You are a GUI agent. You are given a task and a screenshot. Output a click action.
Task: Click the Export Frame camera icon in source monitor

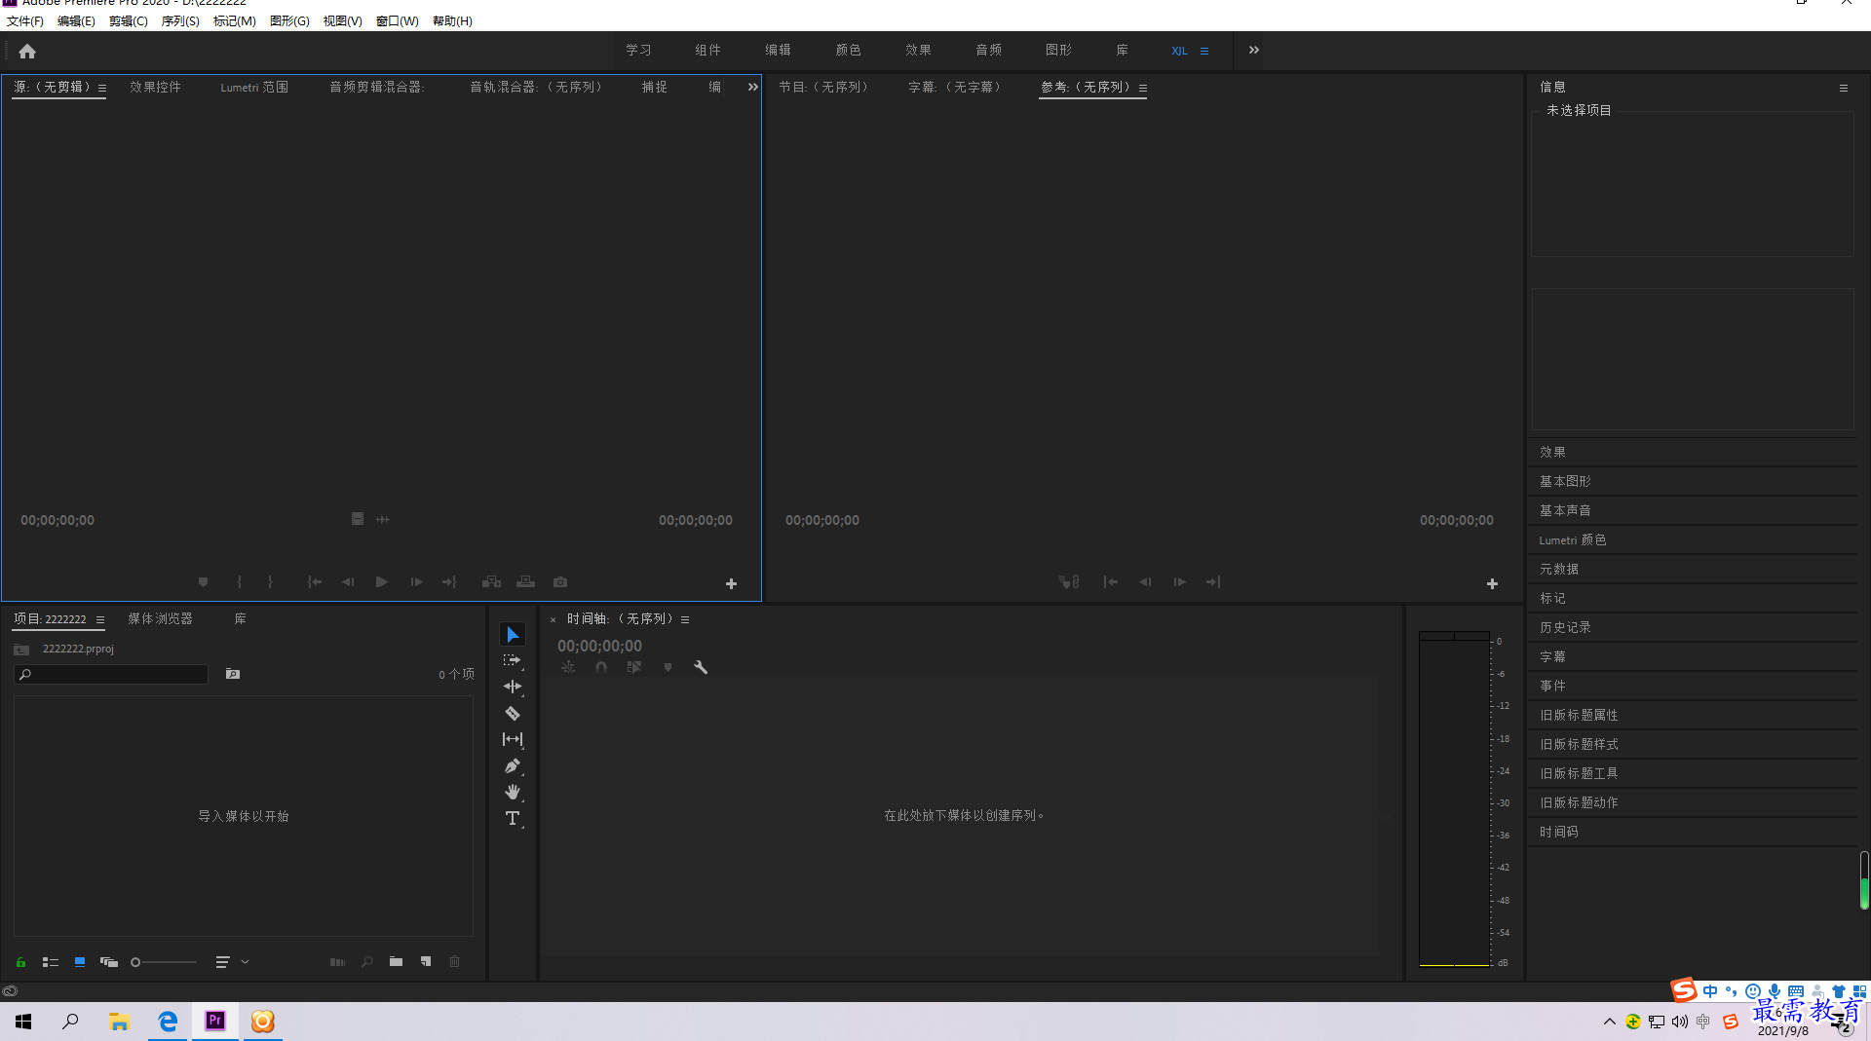tap(560, 582)
